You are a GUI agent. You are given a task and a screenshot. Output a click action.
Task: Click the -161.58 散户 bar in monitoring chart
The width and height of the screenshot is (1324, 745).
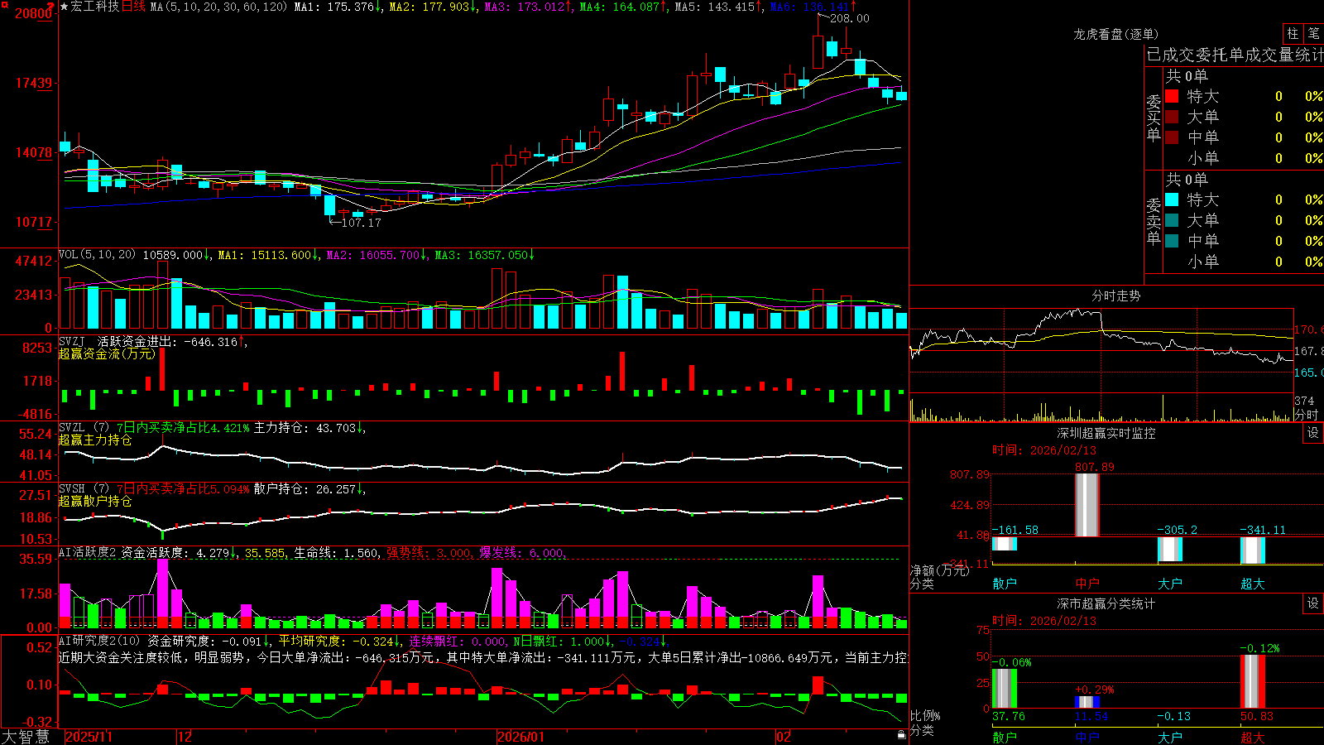[1005, 544]
